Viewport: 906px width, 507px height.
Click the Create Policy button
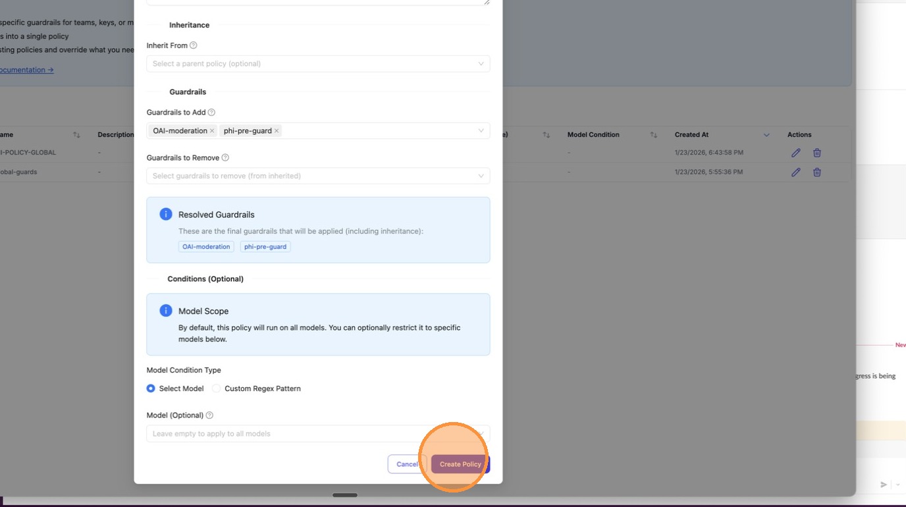click(x=460, y=464)
